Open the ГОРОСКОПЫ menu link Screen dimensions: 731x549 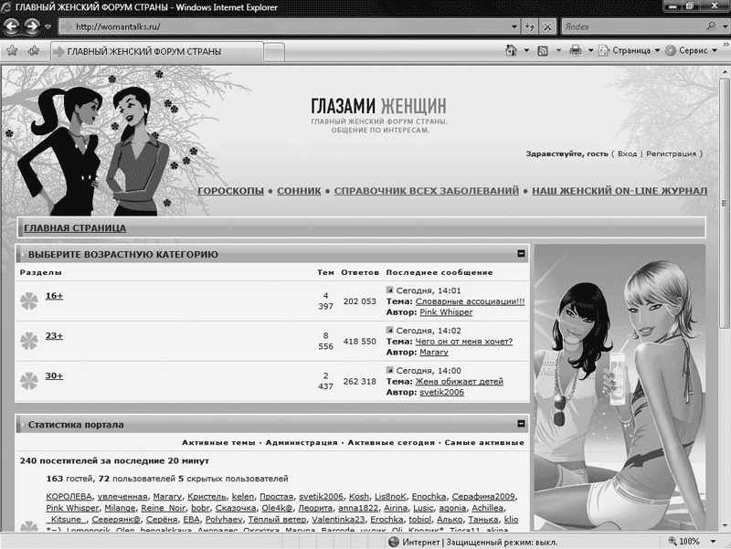230,191
